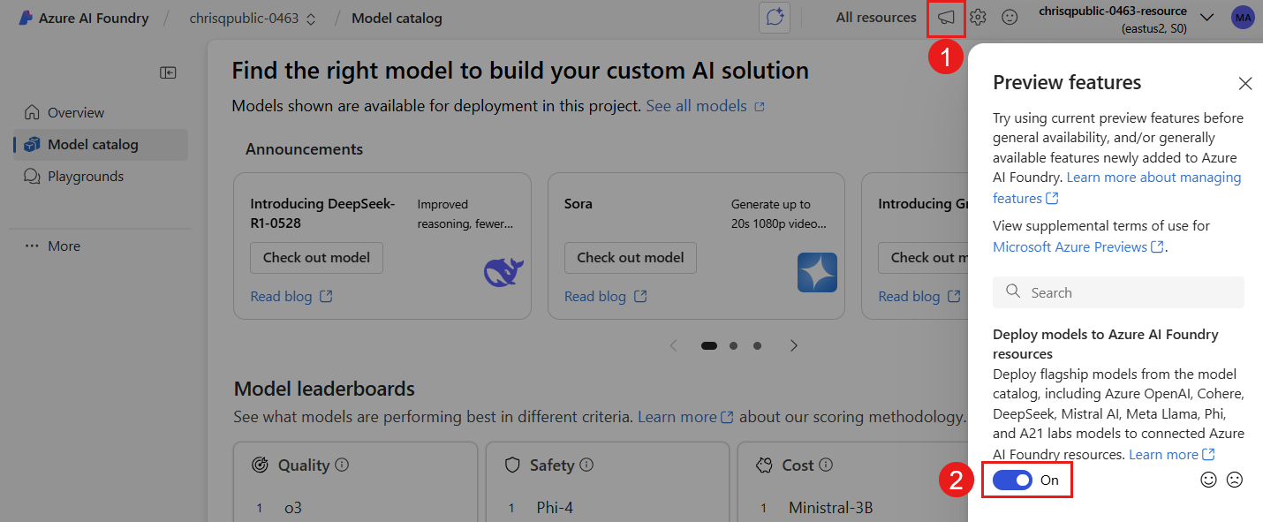Show the Cost leaderboard info tooltip icon
The height and width of the screenshot is (522, 1263).
(x=826, y=465)
